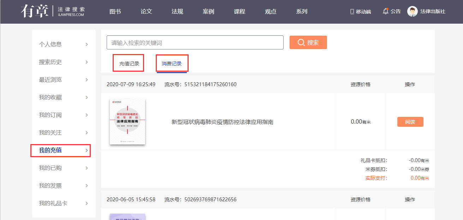Screen dimensions: 463x220
Task: Select the 消费记录 tab
Action: coord(172,64)
